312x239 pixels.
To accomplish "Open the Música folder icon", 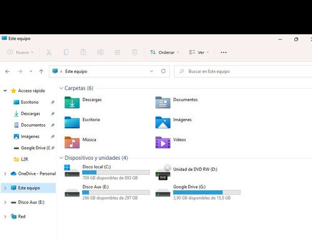I will (72, 142).
